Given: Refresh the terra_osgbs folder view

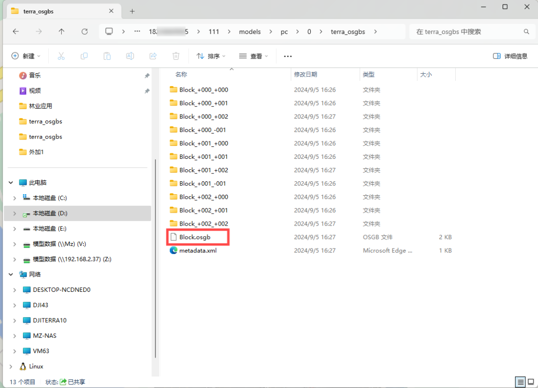Looking at the screenshot, I should (84, 31).
